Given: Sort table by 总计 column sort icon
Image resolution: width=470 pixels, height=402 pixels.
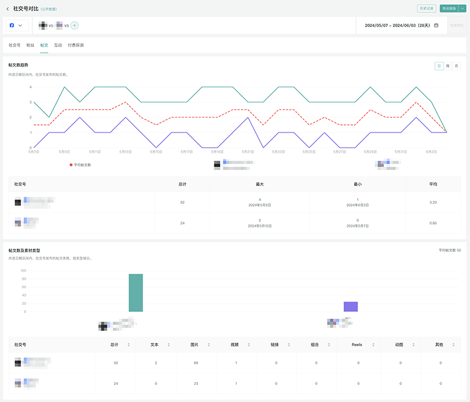Looking at the screenshot, I should 129,344.
